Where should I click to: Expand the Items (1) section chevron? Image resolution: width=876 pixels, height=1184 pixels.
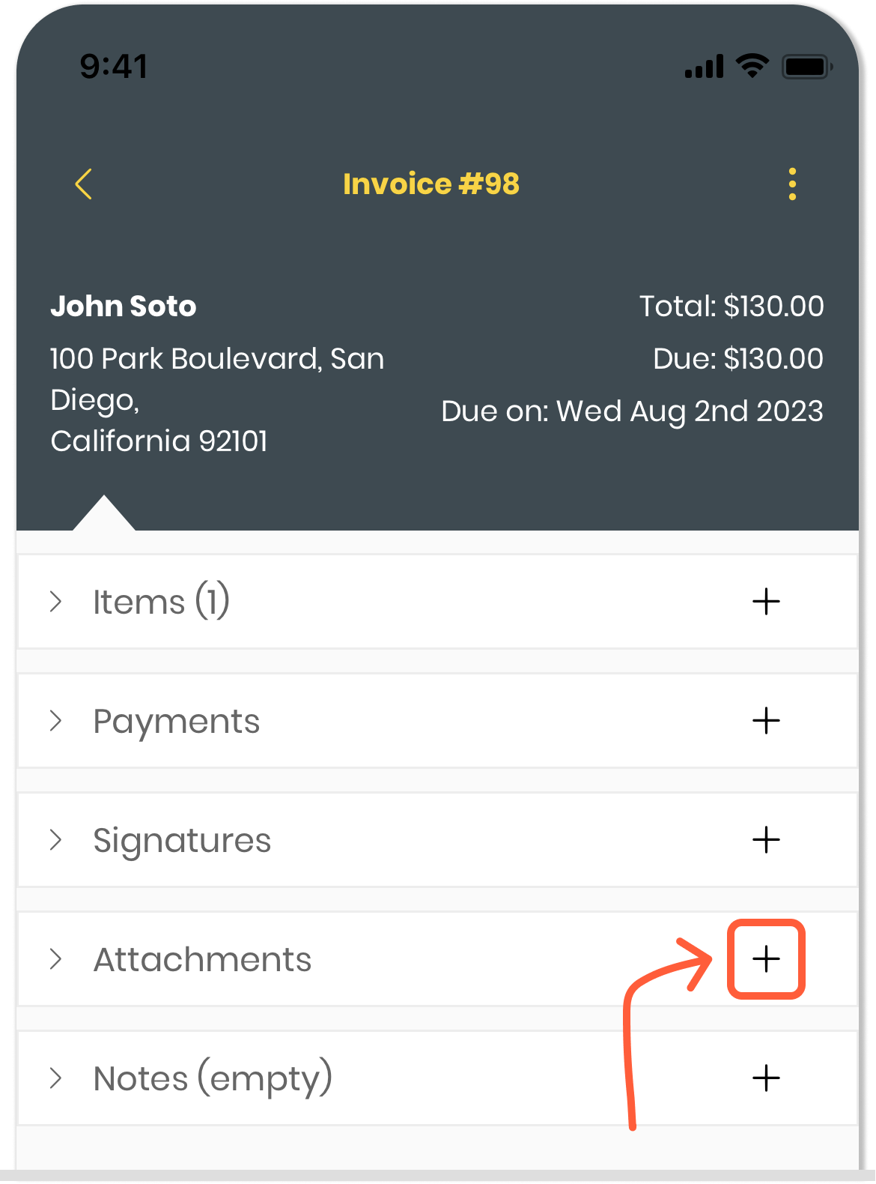point(55,602)
